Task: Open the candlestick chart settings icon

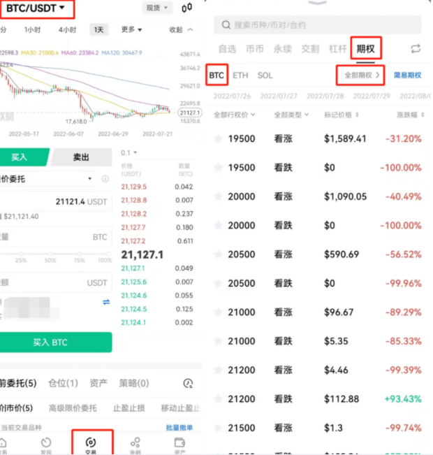Action: pos(186,8)
